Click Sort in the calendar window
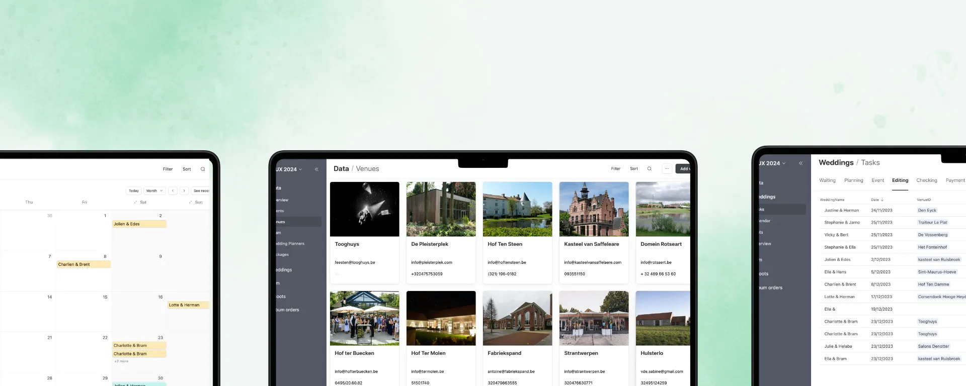Screen dimensions: 966x386 pos(187,169)
